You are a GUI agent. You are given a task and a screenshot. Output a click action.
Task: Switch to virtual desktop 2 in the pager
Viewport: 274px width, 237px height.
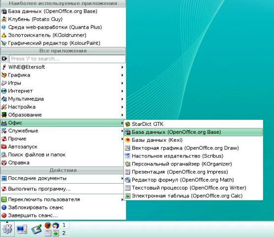(64, 233)
